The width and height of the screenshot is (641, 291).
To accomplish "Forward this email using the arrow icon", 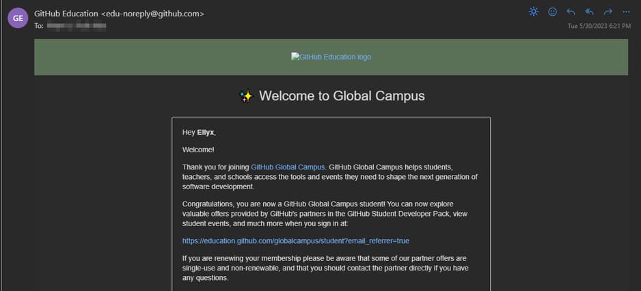I will [608, 12].
